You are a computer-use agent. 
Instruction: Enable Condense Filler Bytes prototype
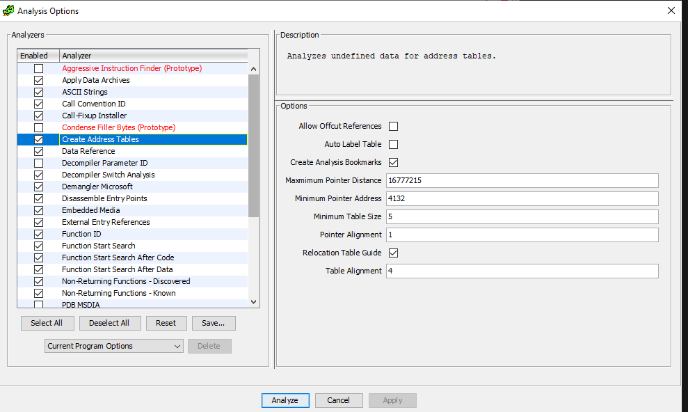tap(38, 127)
